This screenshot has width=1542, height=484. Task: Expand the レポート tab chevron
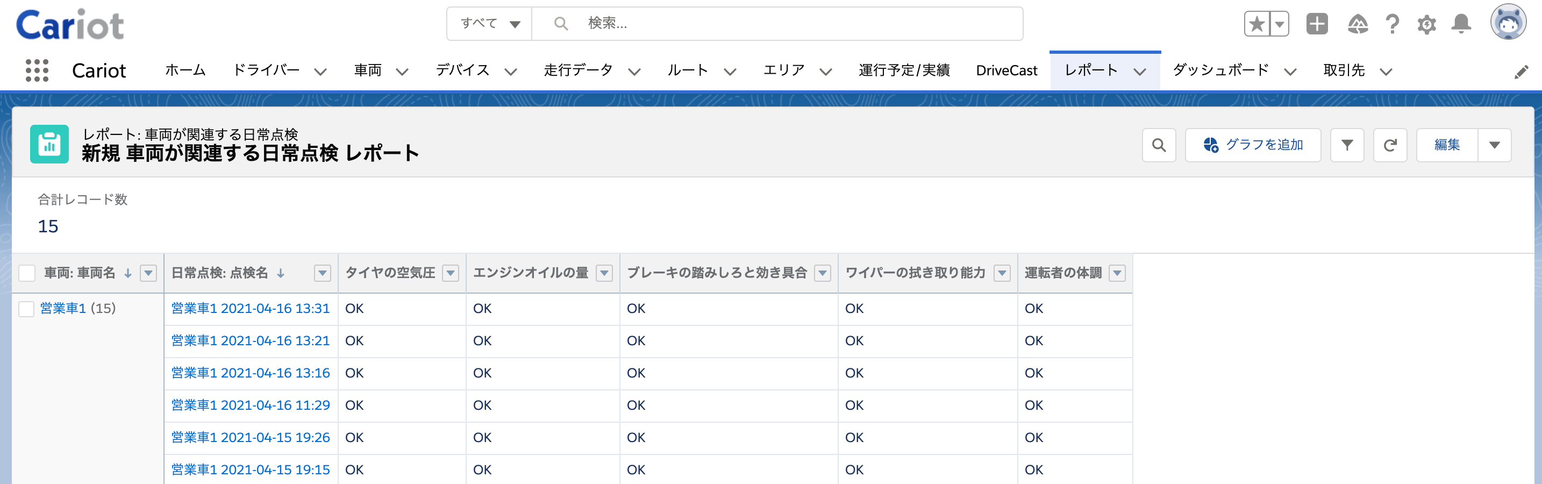pyautogui.click(x=1140, y=72)
